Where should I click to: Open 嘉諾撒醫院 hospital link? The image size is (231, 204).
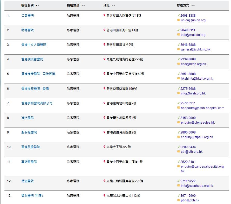(x=29, y=162)
